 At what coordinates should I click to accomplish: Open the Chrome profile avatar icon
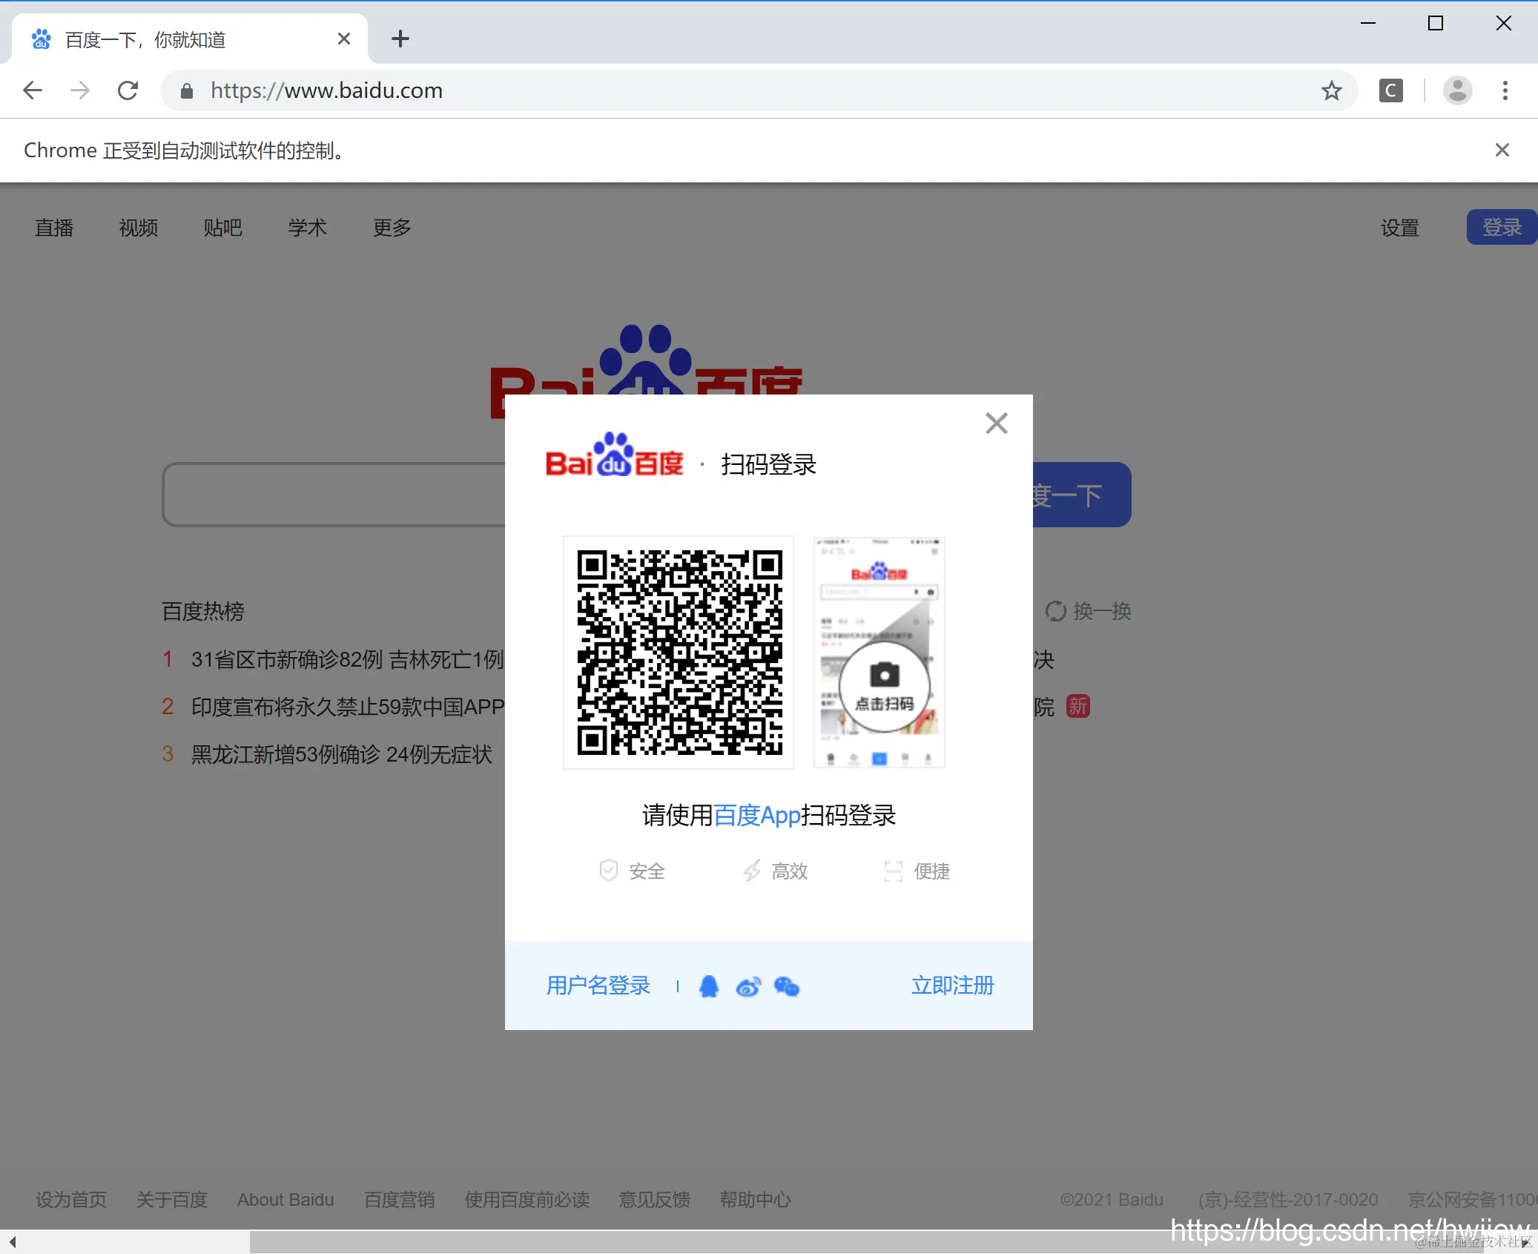1456,90
